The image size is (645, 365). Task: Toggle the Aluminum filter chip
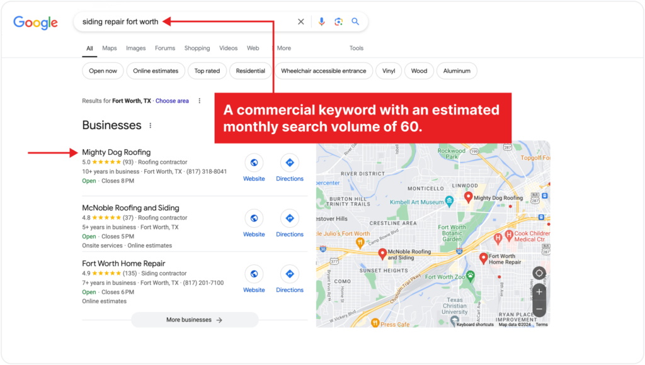(x=457, y=70)
